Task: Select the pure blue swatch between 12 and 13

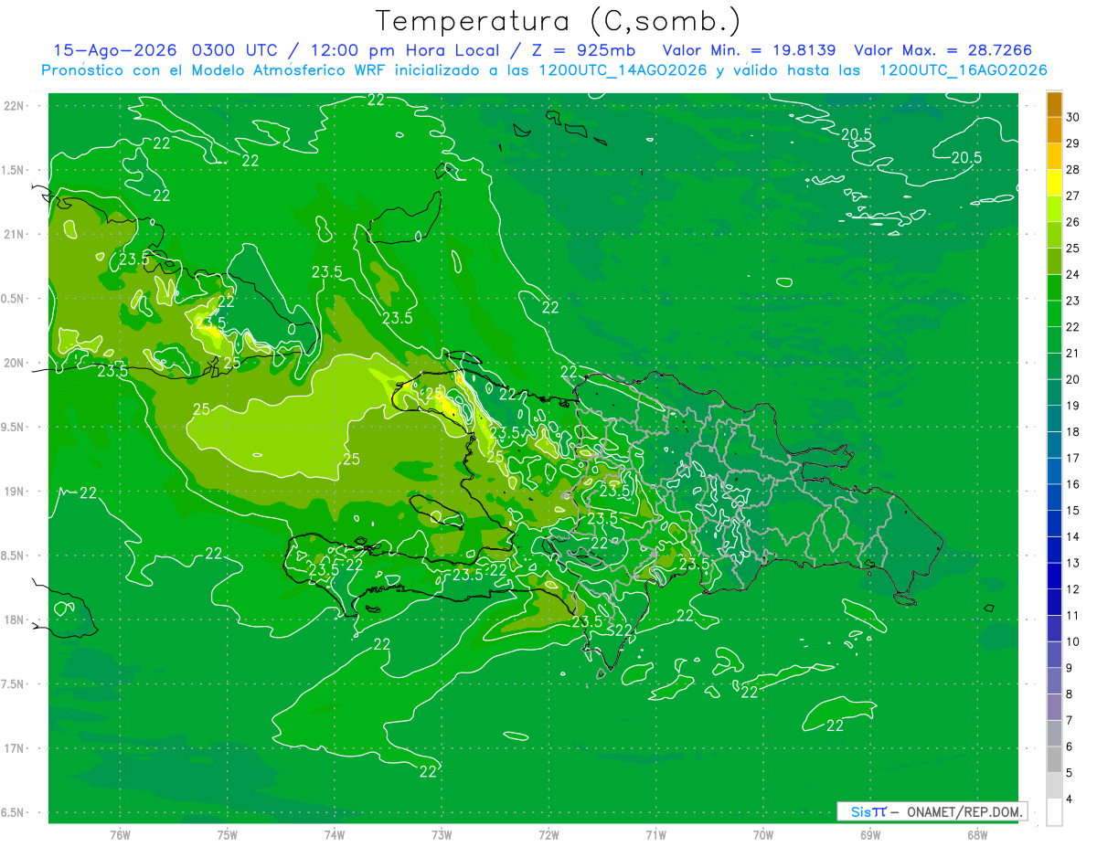Action: [1054, 577]
